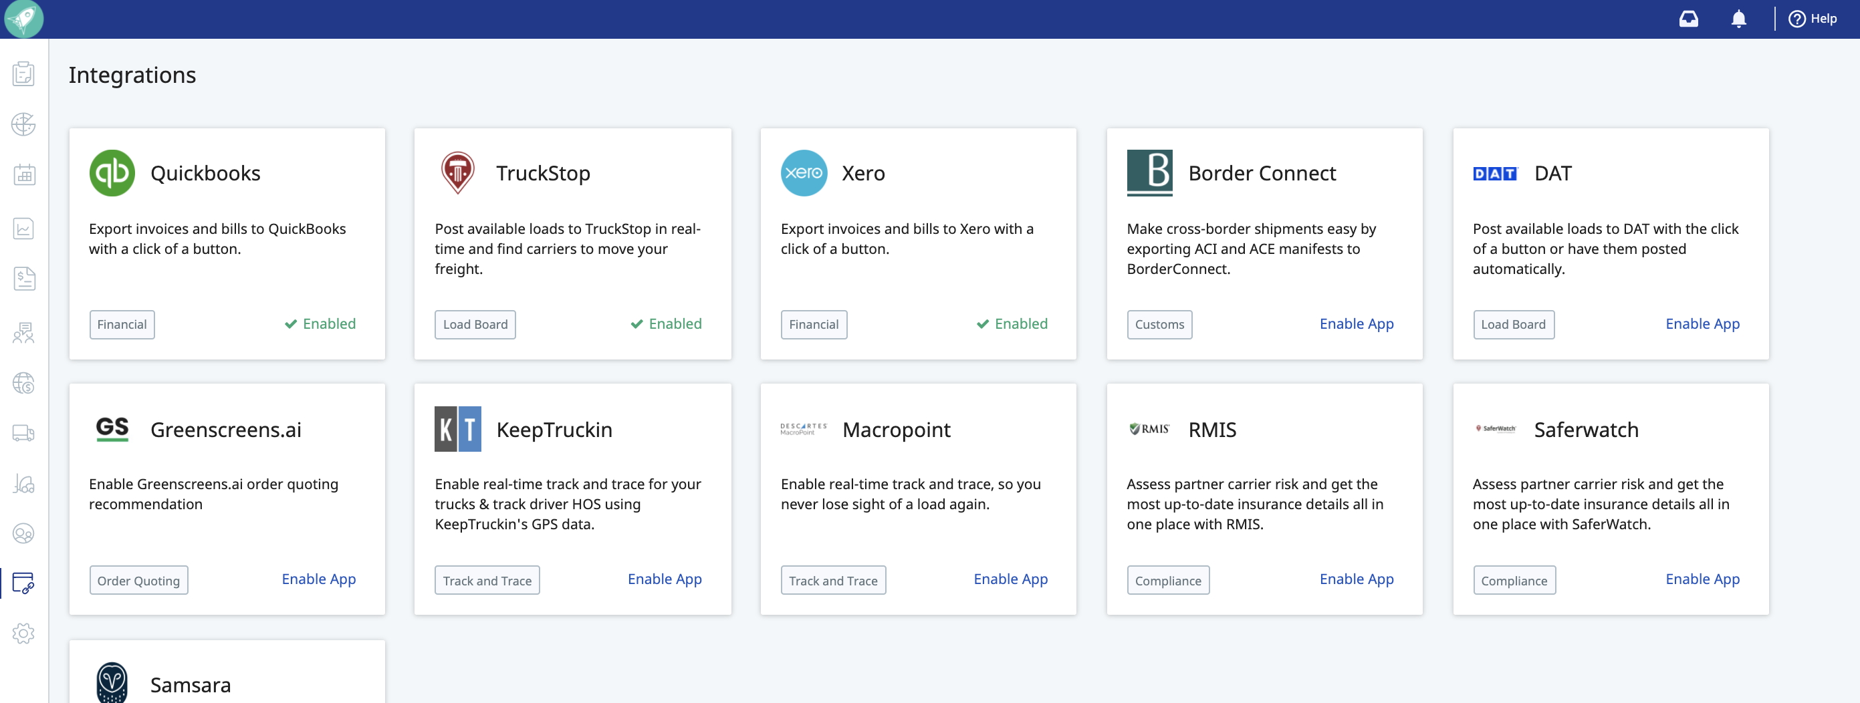This screenshot has height=703, width=1860.
Task: Click the TruckStop card title
Action: coord(543,173)
